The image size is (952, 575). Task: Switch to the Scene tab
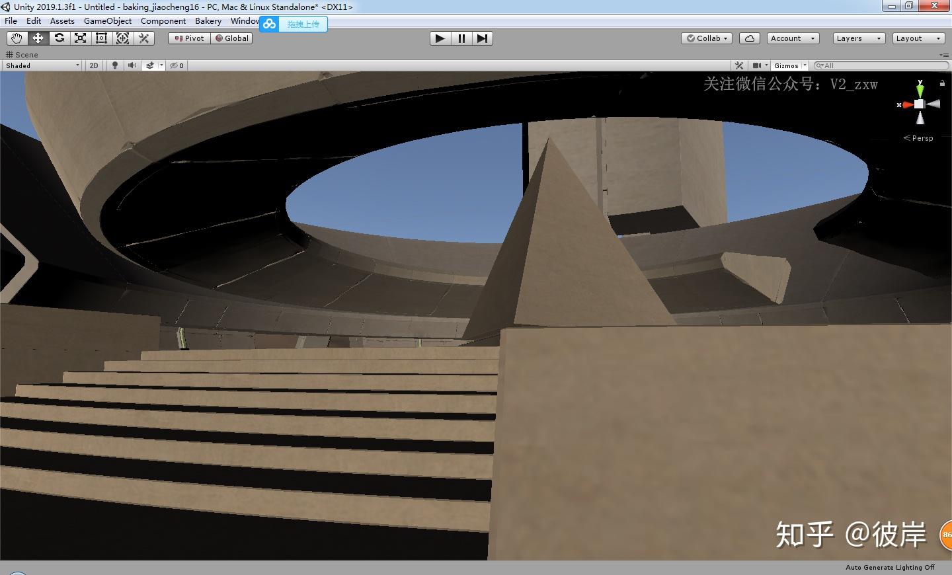pyautogui.click(x=22, y=55)
